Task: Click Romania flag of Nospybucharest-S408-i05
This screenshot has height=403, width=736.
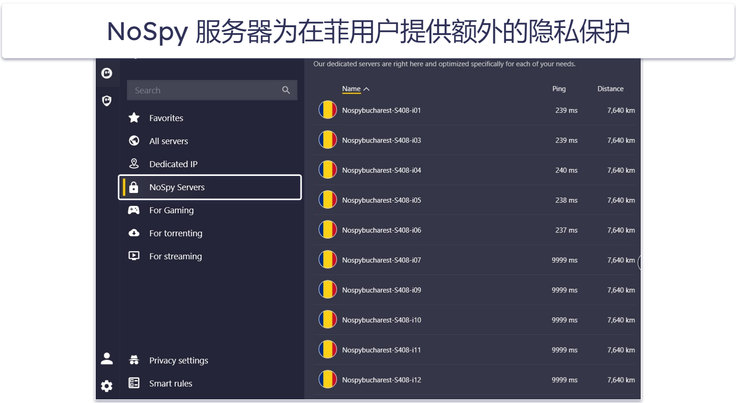Action: point(328,199)
